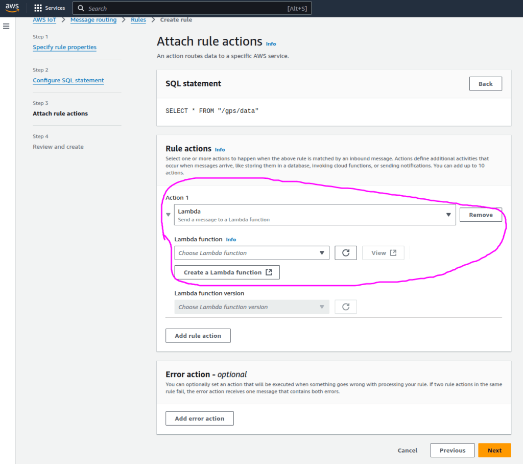This screenshot has height=464, width=523.
Task: Collapse Action 1 with the triangle toggle
Action: click(x=168, y=215)
